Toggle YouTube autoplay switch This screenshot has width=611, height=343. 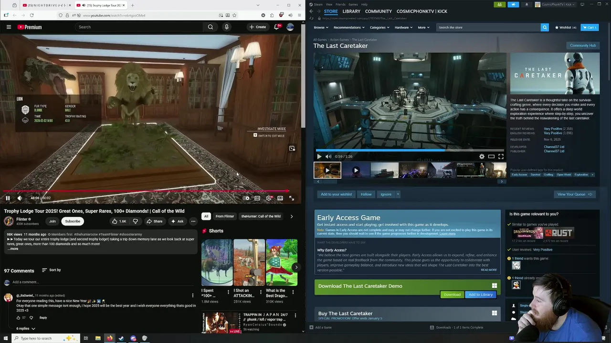point(246,198)
